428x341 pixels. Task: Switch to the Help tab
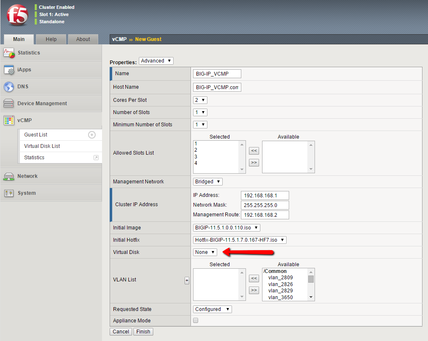pos(51,39)
